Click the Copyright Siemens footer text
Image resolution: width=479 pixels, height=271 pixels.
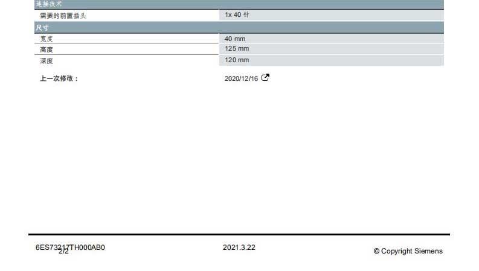pyautogui.click(x=412, y=251)
